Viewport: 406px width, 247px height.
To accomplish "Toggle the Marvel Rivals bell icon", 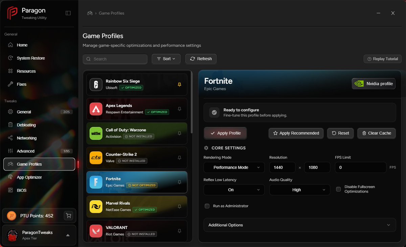I will [180, 207].
